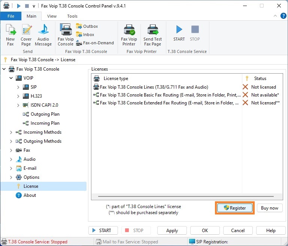
Task: Open the Outbox folder
Action: click(87, 26)
